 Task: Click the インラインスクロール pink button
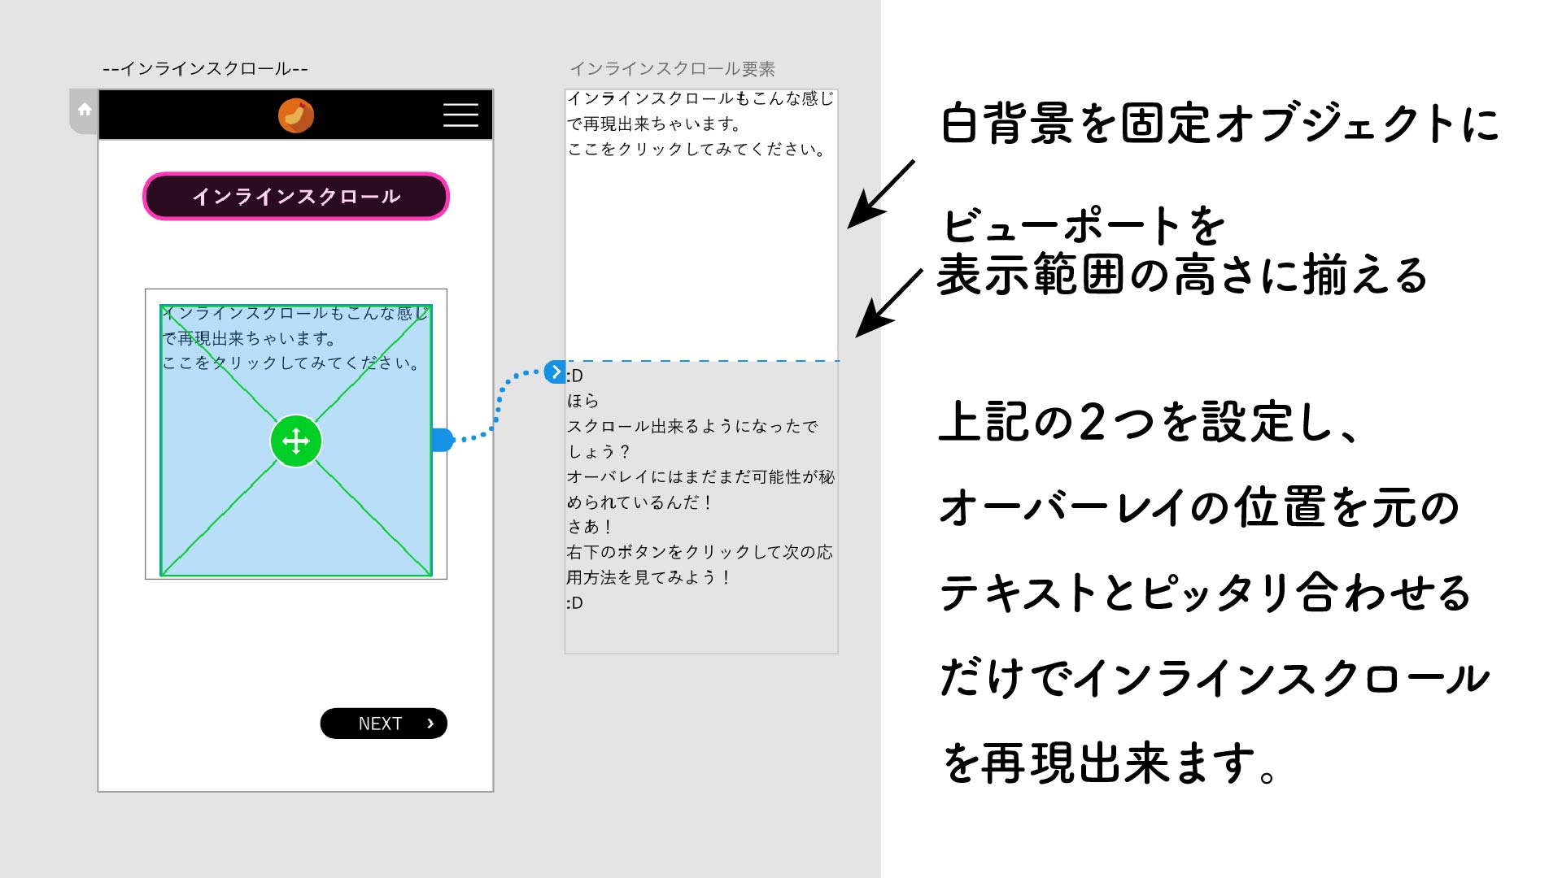(x=296, y=195)
